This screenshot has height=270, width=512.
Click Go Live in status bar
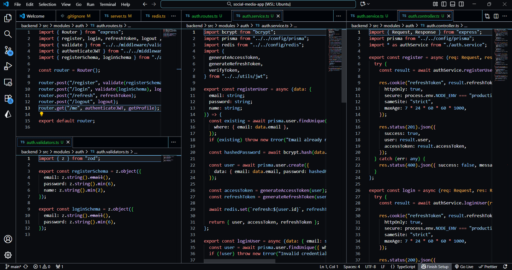click(x=463, y=267)
